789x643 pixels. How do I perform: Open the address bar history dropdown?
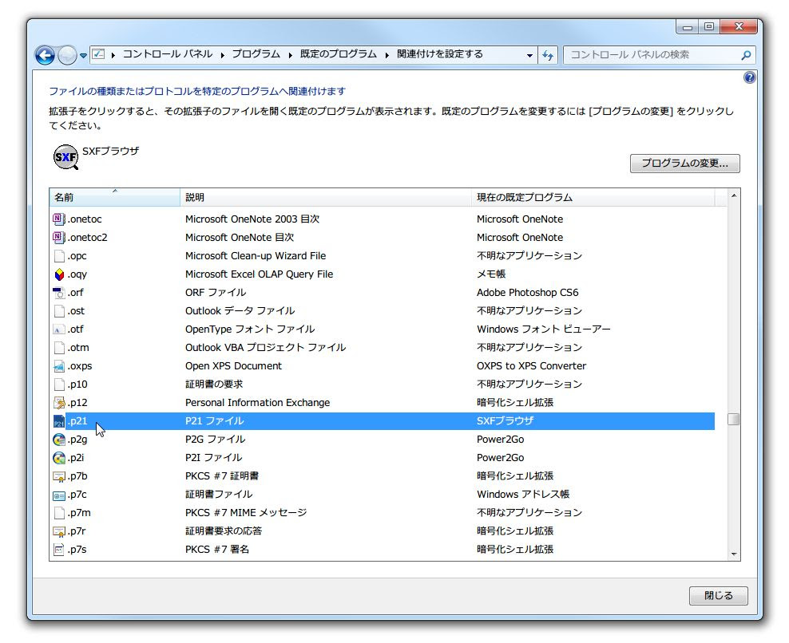(529, 55)
